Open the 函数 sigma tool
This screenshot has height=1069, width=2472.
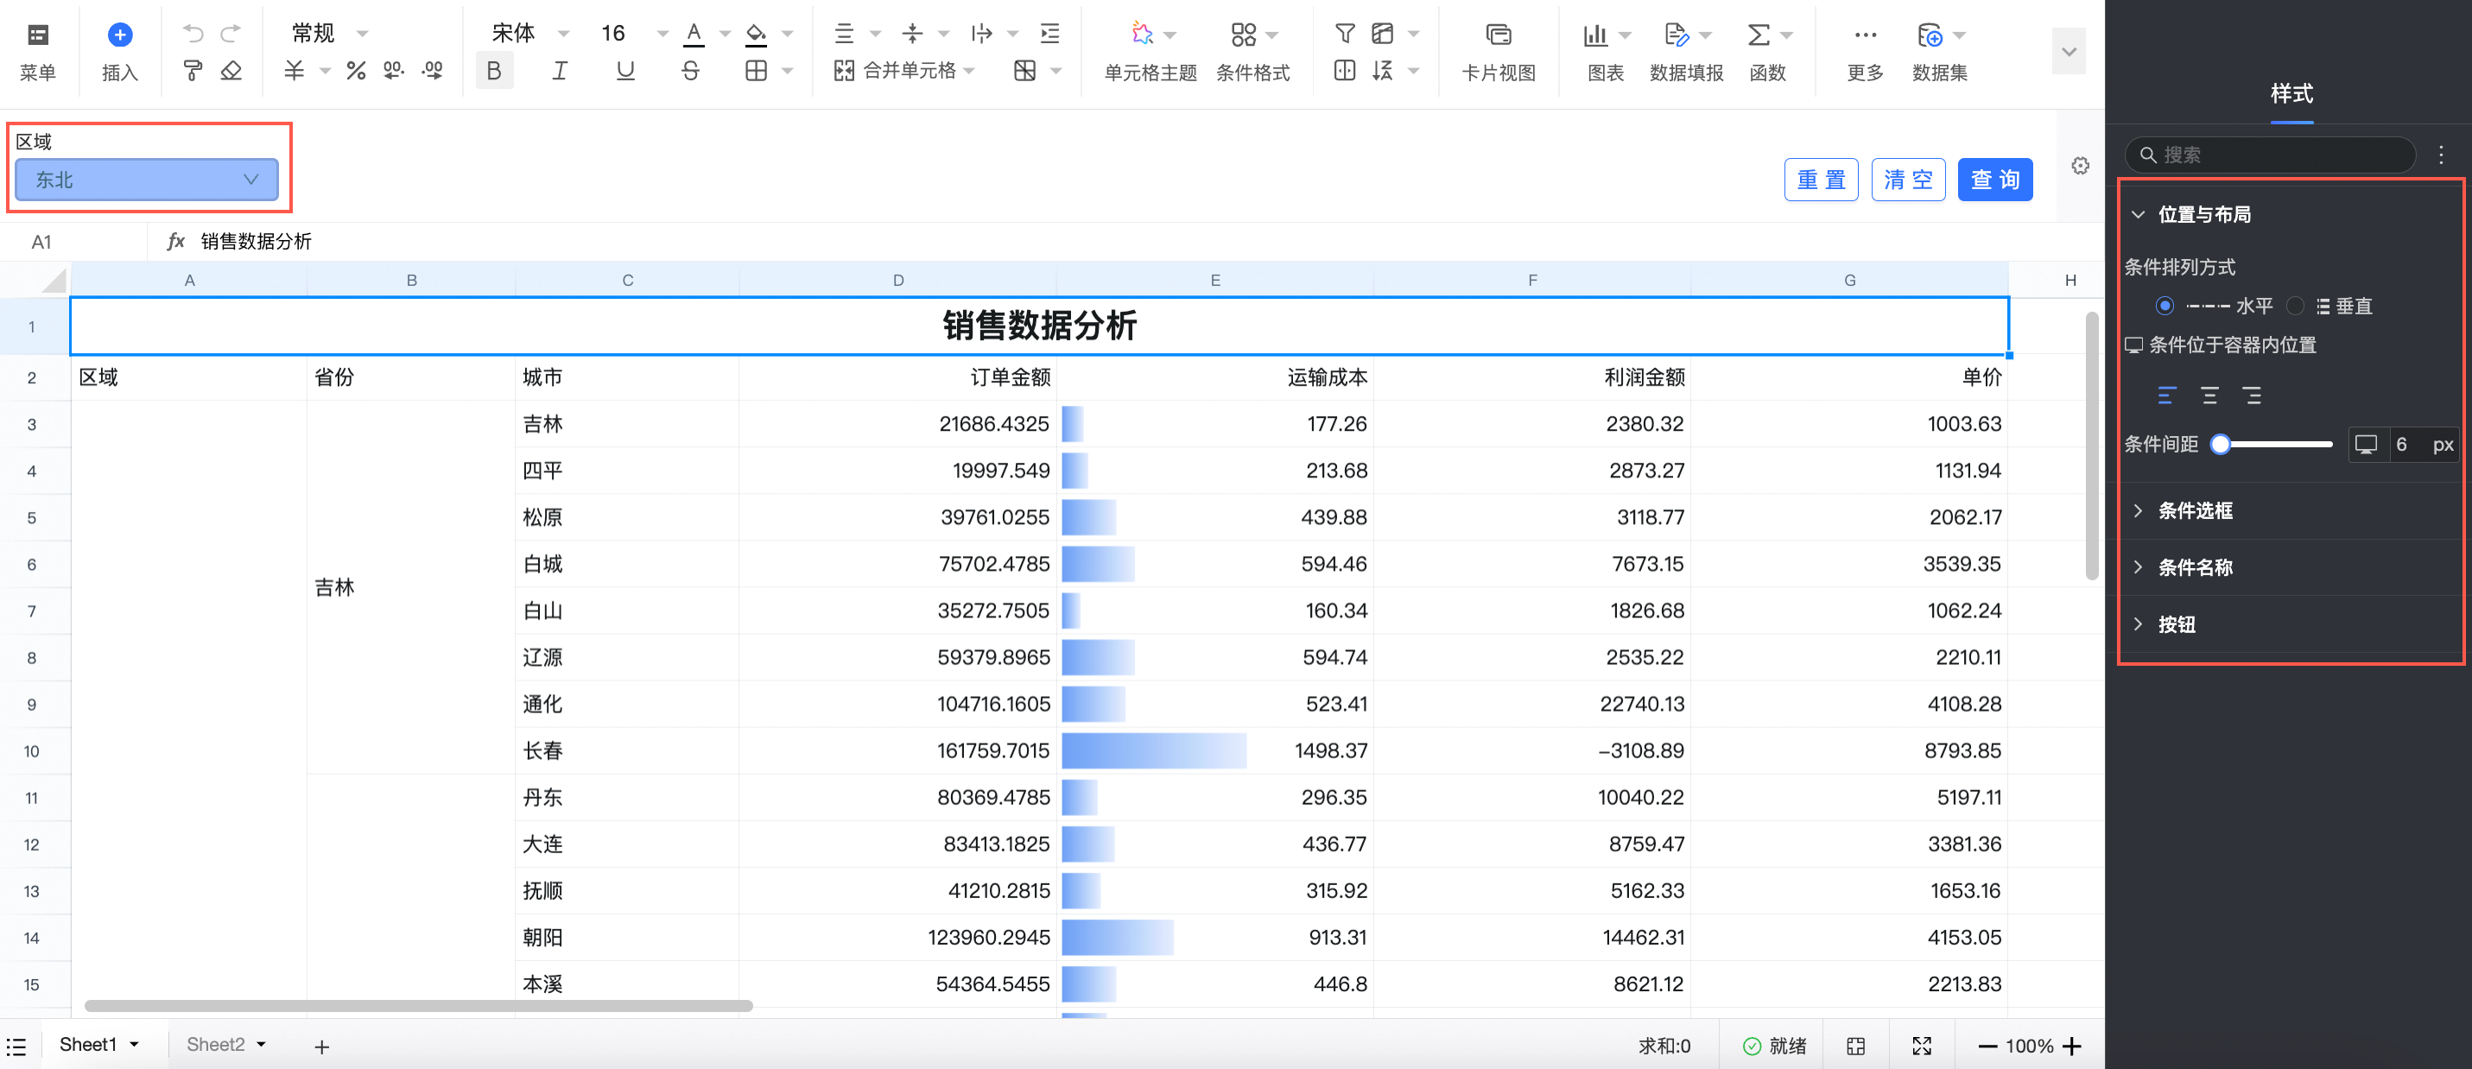pos(1768,53)
